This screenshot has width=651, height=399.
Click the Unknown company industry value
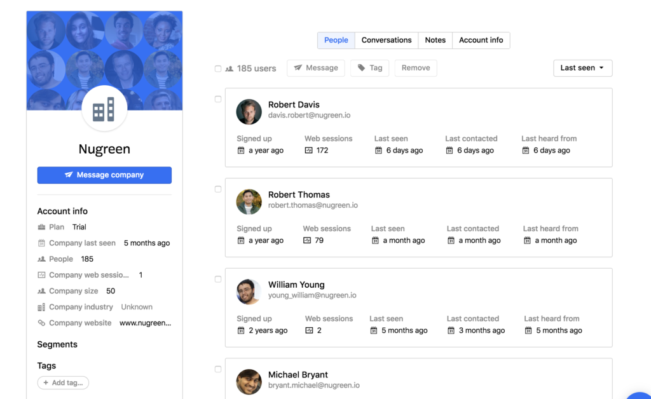pos(137,308)
